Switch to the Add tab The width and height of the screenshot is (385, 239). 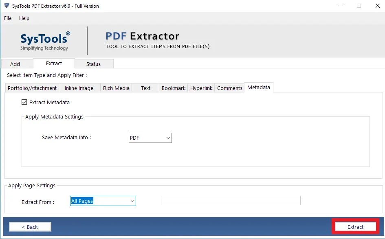17,64
